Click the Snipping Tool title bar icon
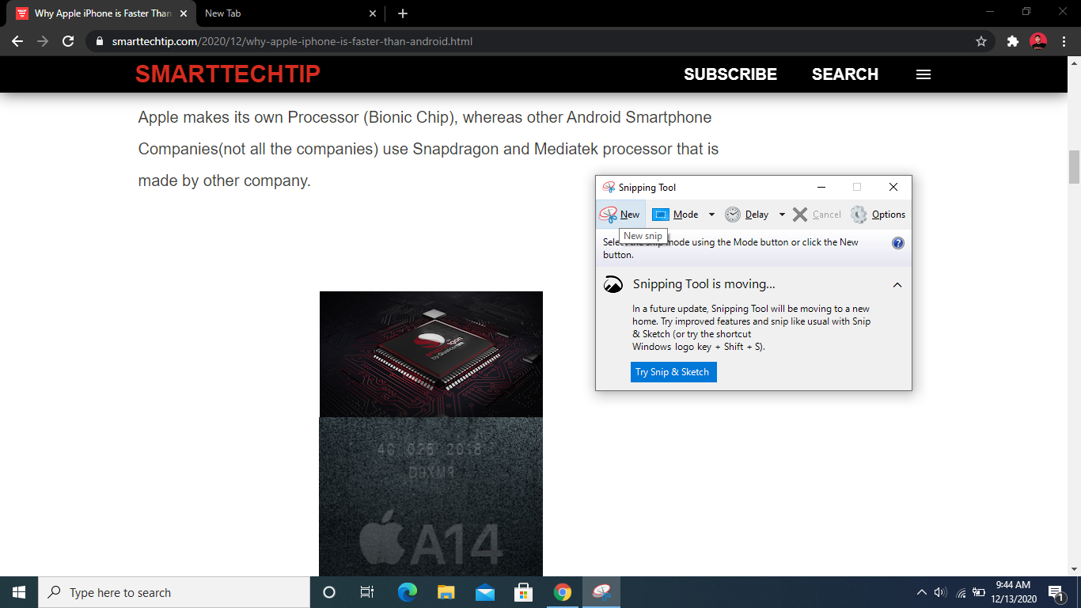Screen dimensions: 1081x608 point(609,188)
